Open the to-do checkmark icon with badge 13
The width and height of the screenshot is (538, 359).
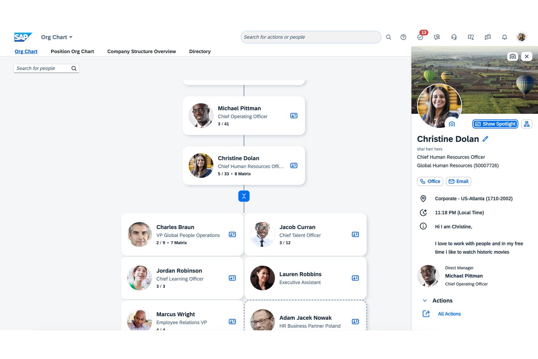pos(421,37)
